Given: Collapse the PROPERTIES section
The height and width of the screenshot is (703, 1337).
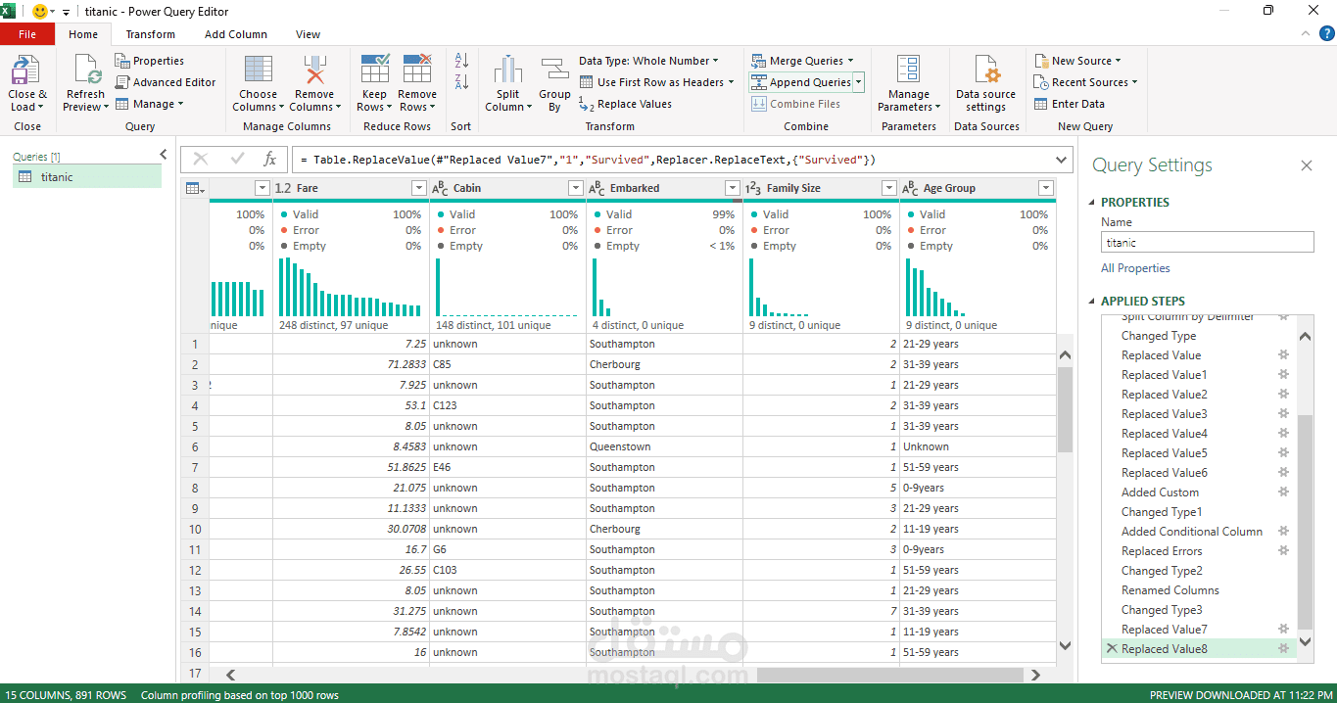Looking at the screenshot, I should pyautogui.click(x=1093, y=203).
